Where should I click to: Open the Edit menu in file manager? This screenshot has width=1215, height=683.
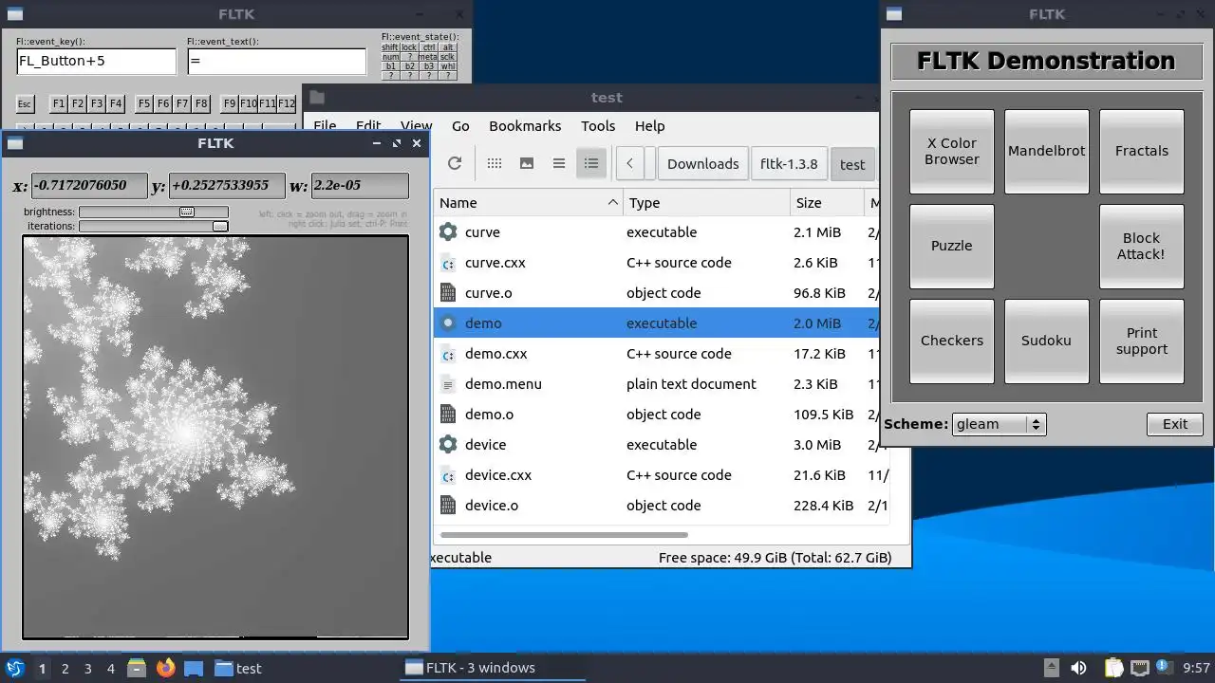[368, 126]
